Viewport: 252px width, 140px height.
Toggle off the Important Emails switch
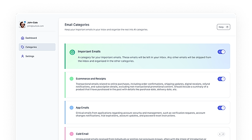tap(221, 52)
